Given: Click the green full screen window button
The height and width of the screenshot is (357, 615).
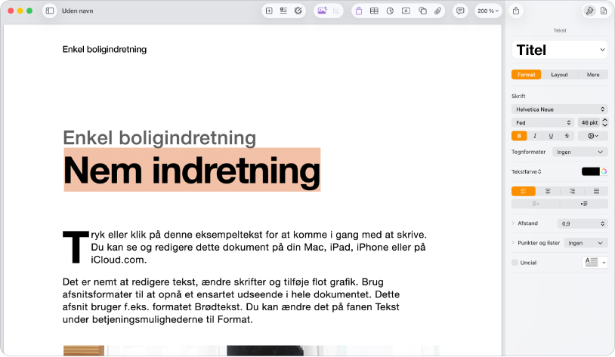Looking at the screenshot, I should pos(29,11).
